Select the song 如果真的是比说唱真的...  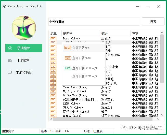point(80,99)
